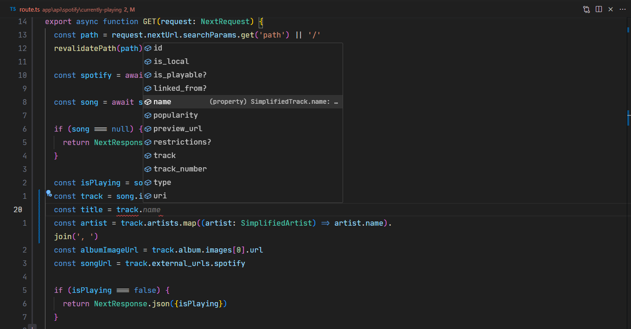Image resolution: width=631 pixels, height=329 pixels.
Task: Choose the 'id' suggestion
Action: click(x=242, y=48)
